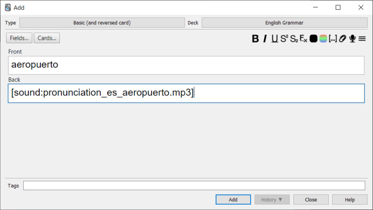Record audio with the microphone icon

pos(352,39)
